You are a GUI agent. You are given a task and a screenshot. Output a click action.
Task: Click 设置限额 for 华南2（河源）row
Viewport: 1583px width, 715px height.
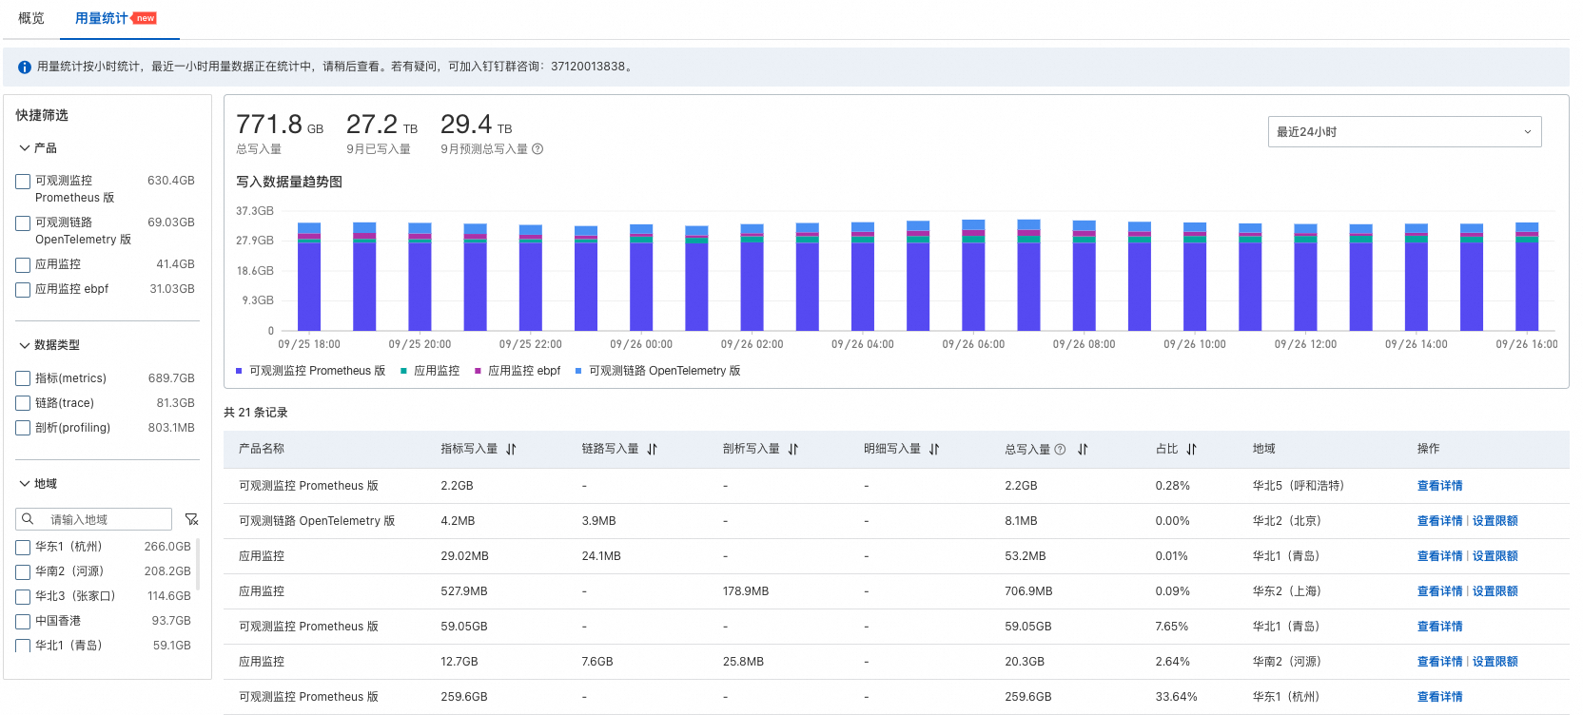point(1495,662)
